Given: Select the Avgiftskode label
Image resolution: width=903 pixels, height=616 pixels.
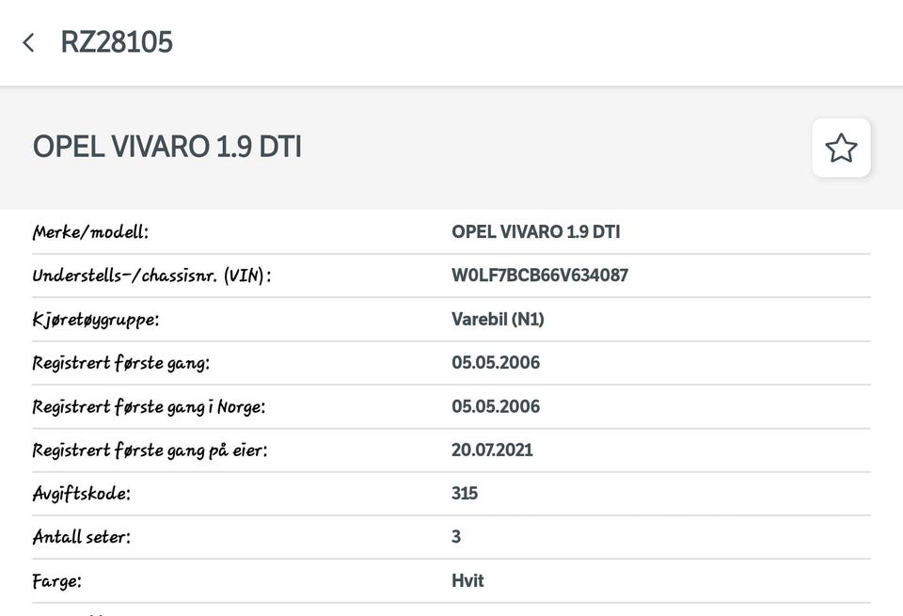Looking at the screenshot, I should (81, 494).
